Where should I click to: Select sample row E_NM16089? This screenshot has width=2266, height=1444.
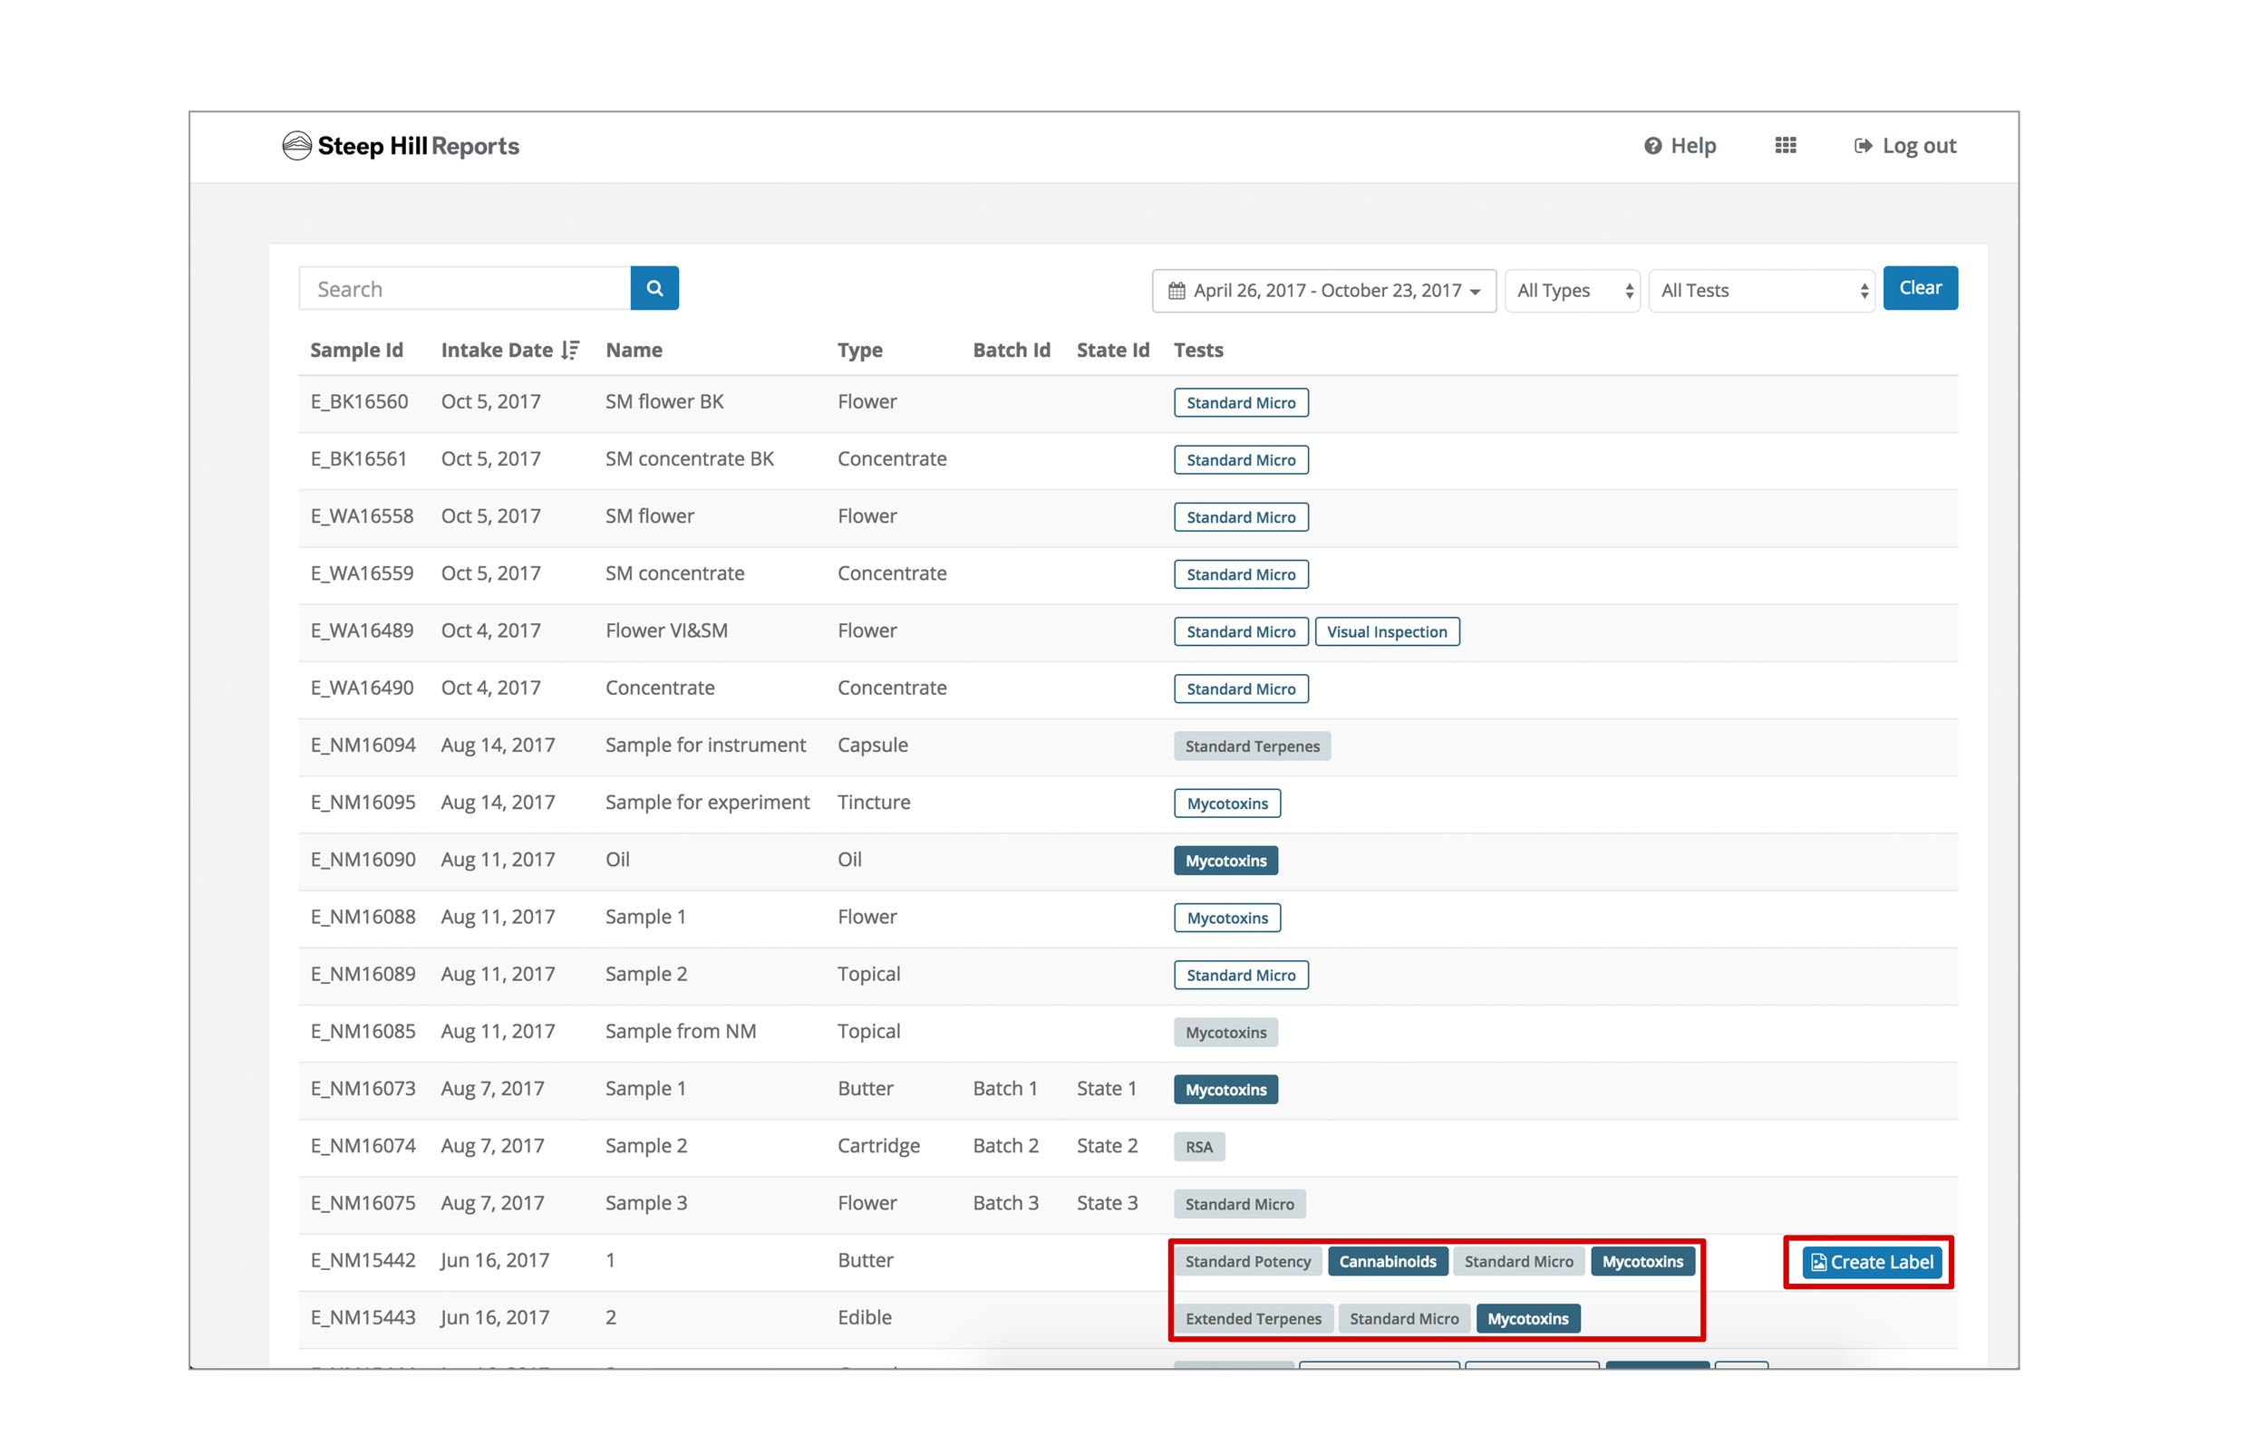pos(1128,976)
